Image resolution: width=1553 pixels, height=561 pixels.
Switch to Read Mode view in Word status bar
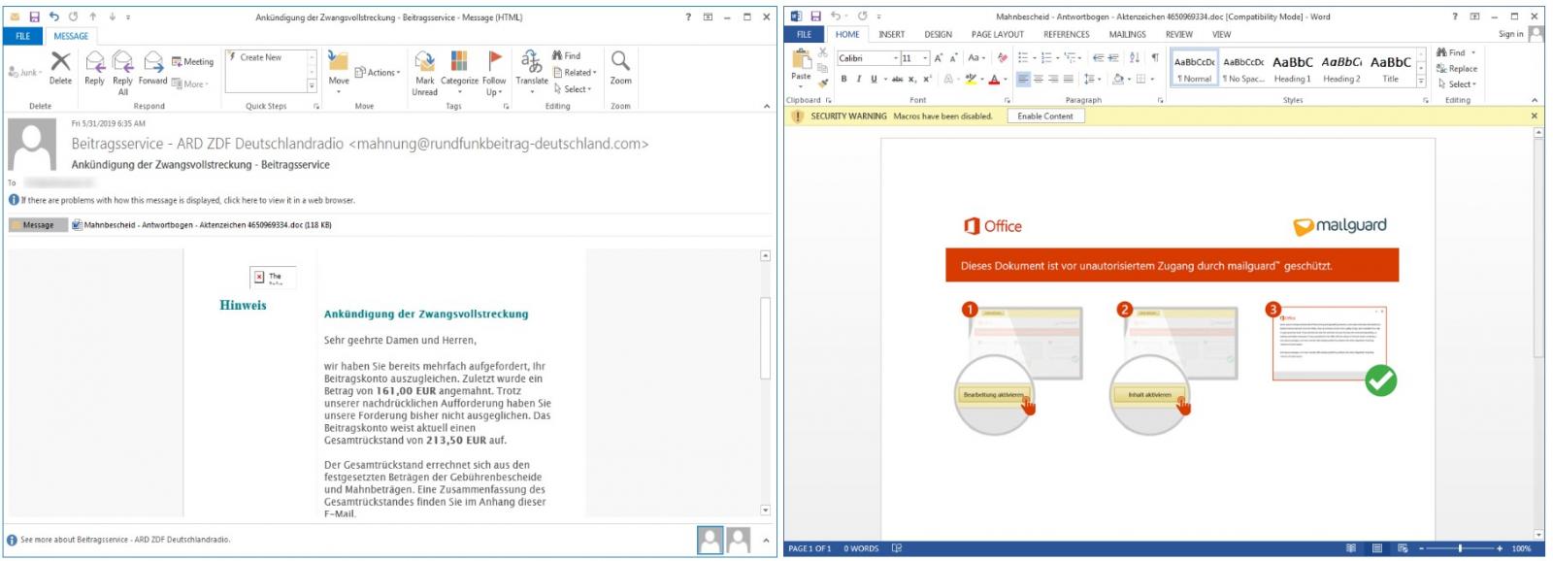(1350, 548)
